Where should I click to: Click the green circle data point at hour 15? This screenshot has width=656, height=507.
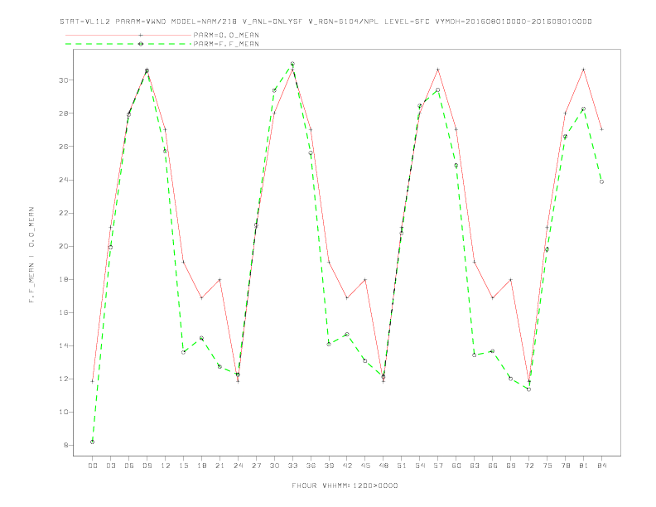183,352
